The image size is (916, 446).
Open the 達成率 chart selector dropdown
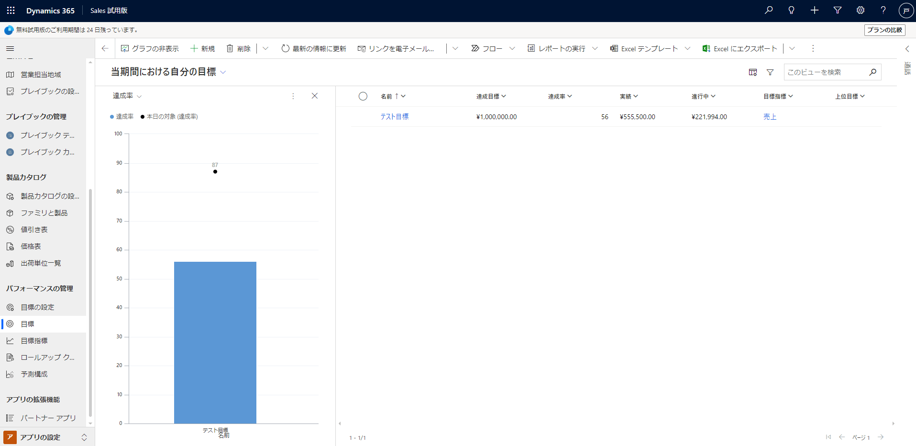coord(127,96)
